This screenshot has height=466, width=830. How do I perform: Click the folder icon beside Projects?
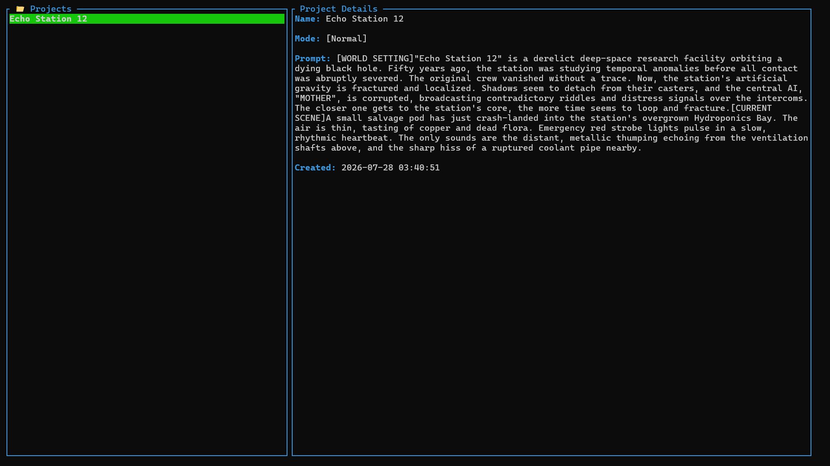[x=20, y=9]
